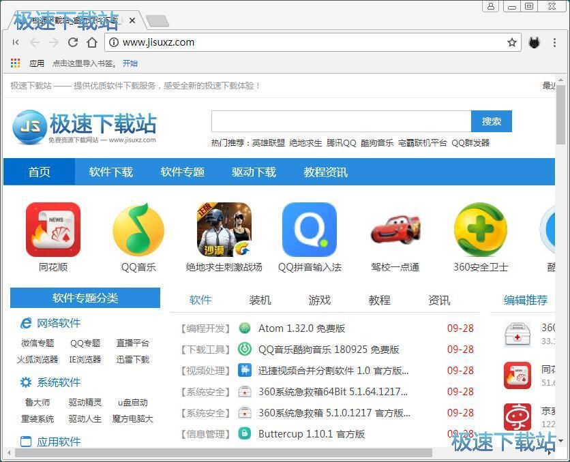
Task: Close the current browser tab
Action: pyautogui.click(x=132, y=20)
